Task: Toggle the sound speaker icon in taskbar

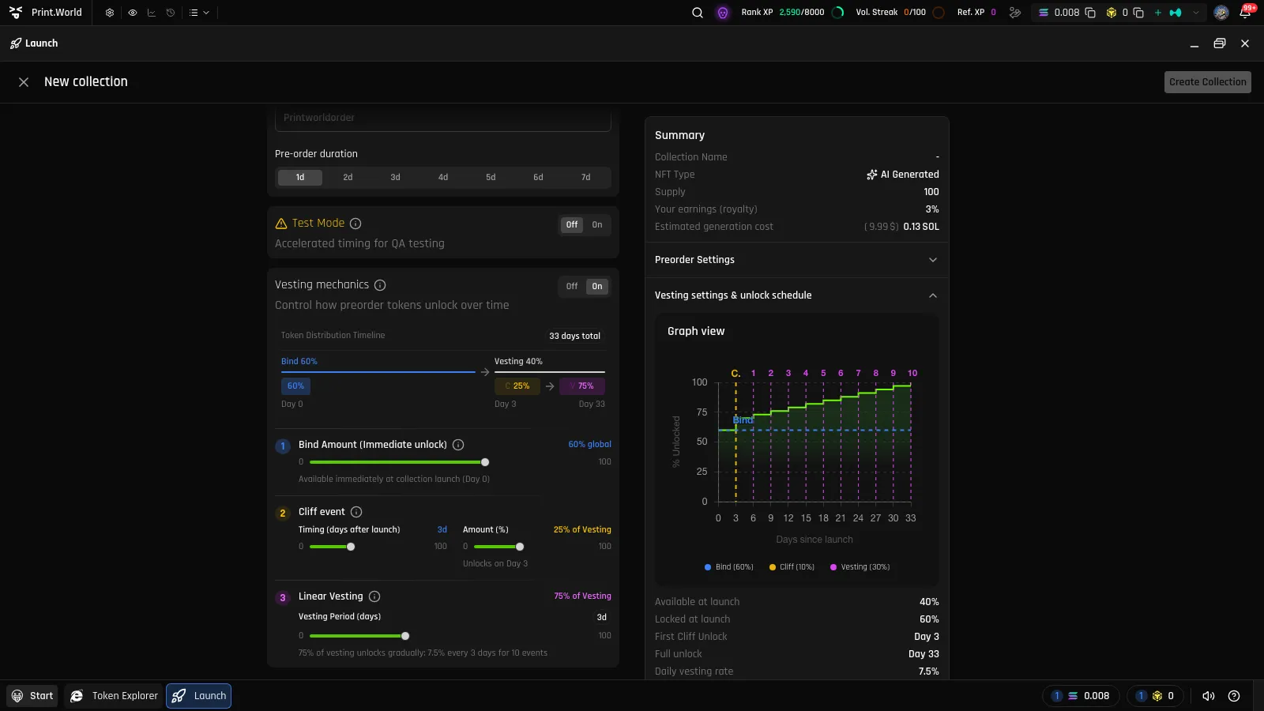Action: pos(1209,696)
